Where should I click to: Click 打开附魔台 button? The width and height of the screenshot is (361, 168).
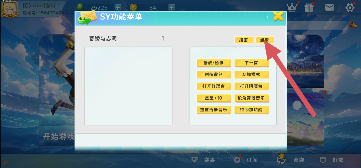pyautogui.click(x=251, y=87)
